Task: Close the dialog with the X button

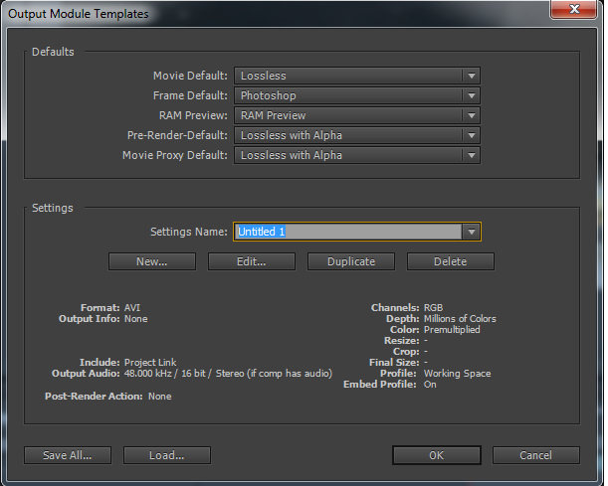Action: (574, 9)
